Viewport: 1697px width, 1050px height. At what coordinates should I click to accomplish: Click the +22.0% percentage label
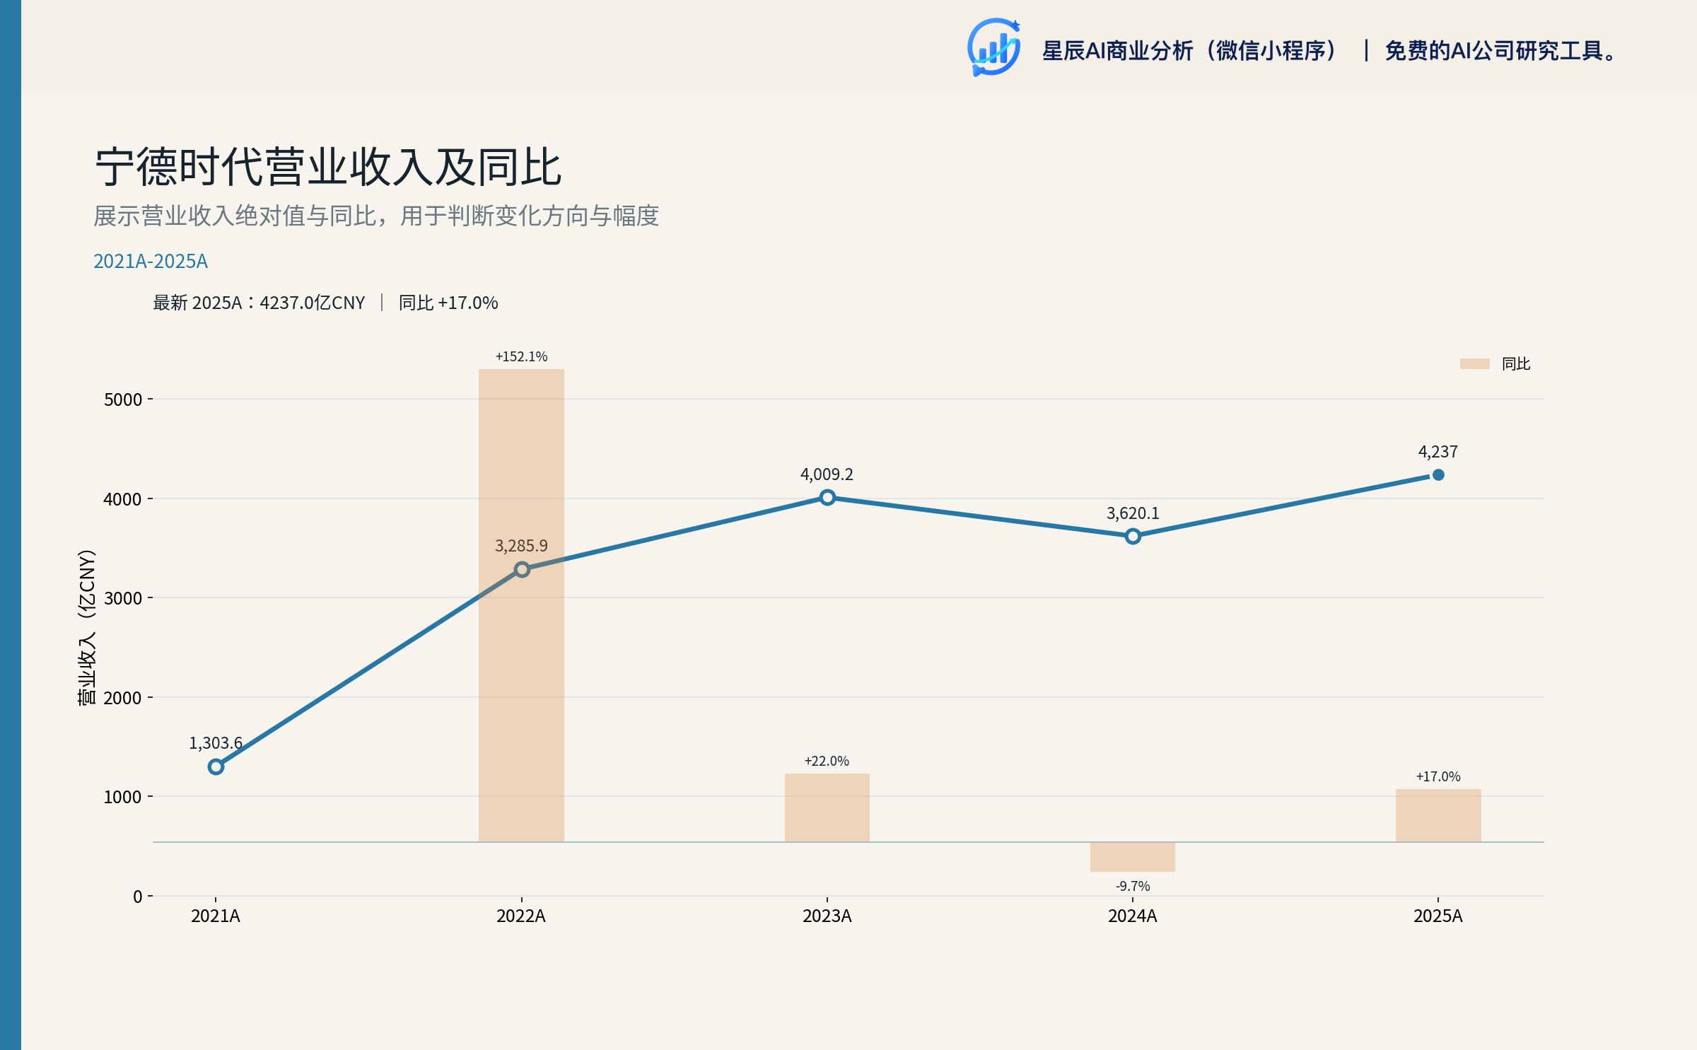pyautogui.click(x=827, y=761)
